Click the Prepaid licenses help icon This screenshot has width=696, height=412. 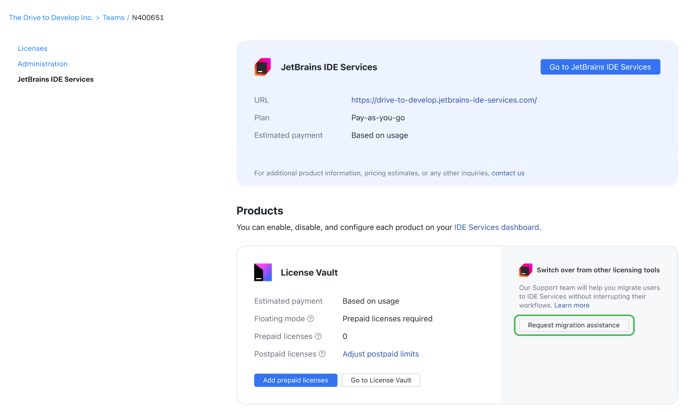318,337
